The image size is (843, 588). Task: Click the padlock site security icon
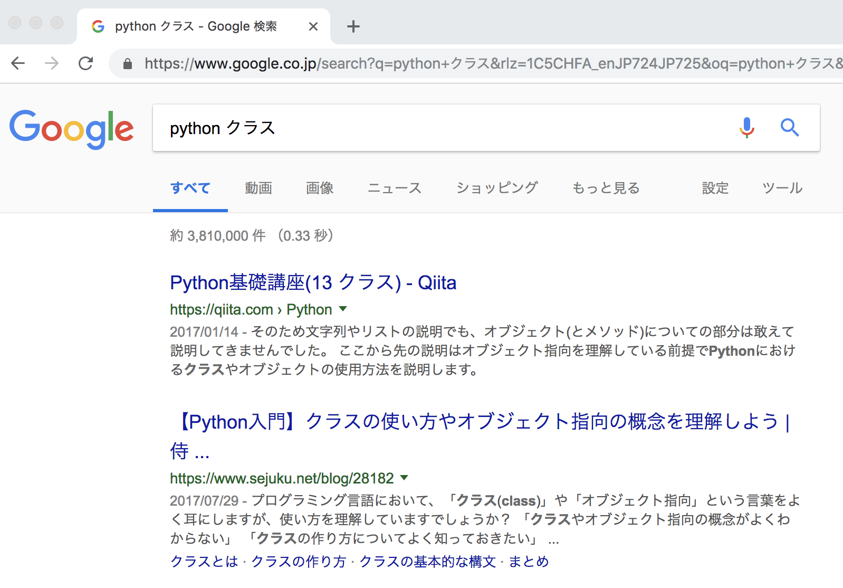[127, 64]
